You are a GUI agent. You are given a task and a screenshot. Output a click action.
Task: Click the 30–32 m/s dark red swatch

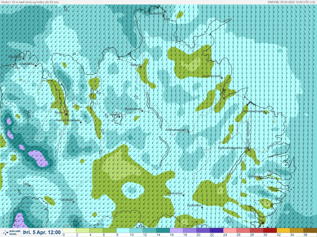pos(270,231)
